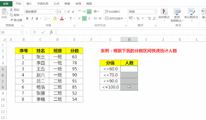Toggle Italic formatting

coord(32,18)
